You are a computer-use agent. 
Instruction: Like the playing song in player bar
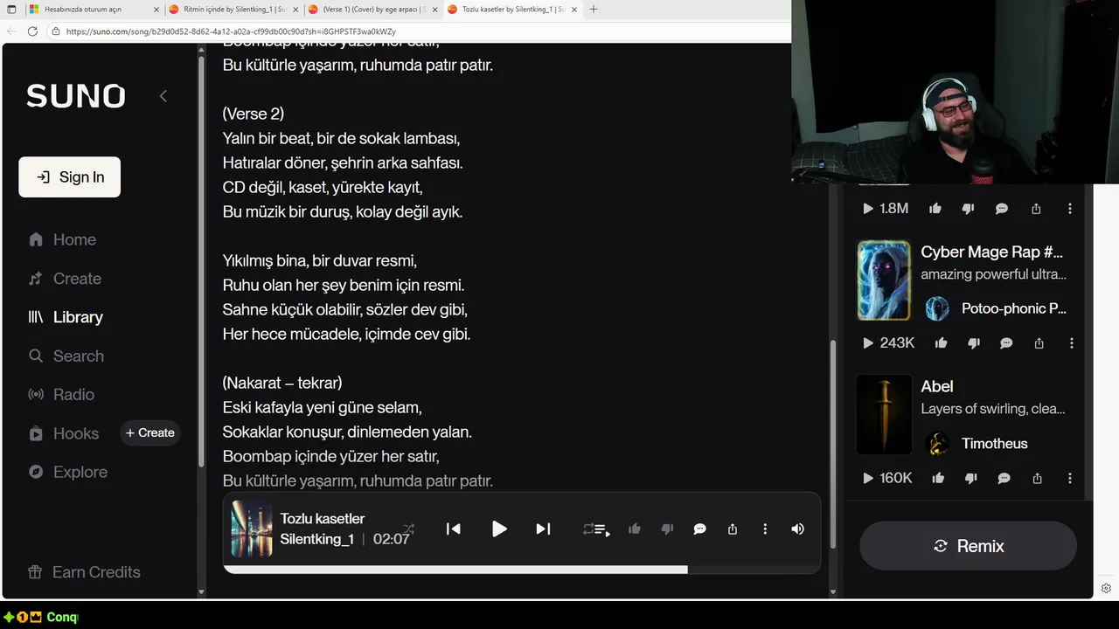tap(635, 529)
